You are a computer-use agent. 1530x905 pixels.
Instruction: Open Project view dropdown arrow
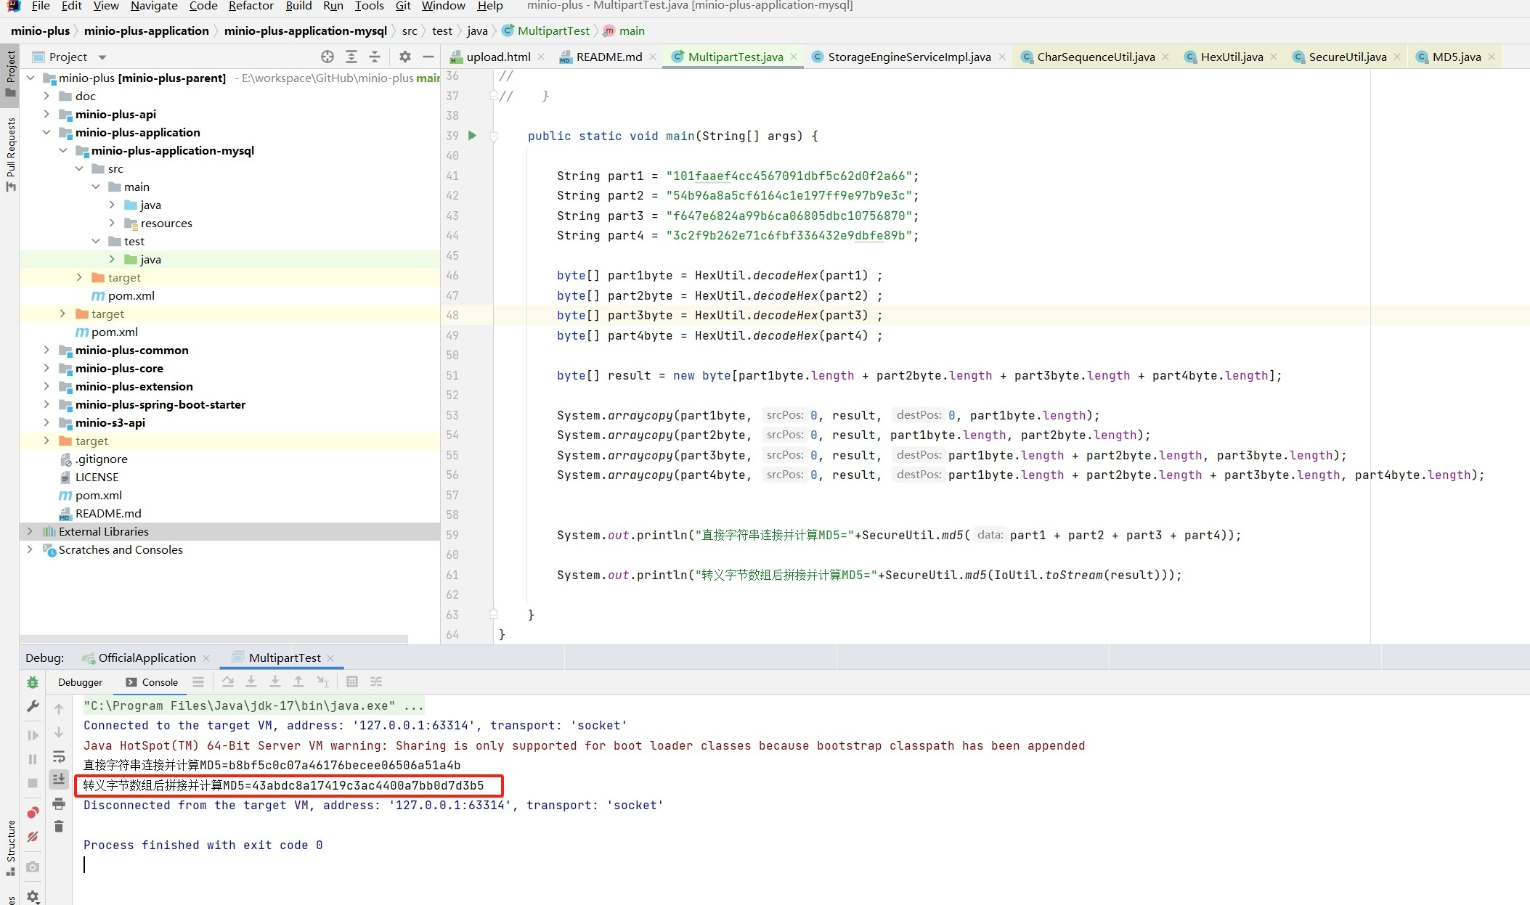pos(102,57)
